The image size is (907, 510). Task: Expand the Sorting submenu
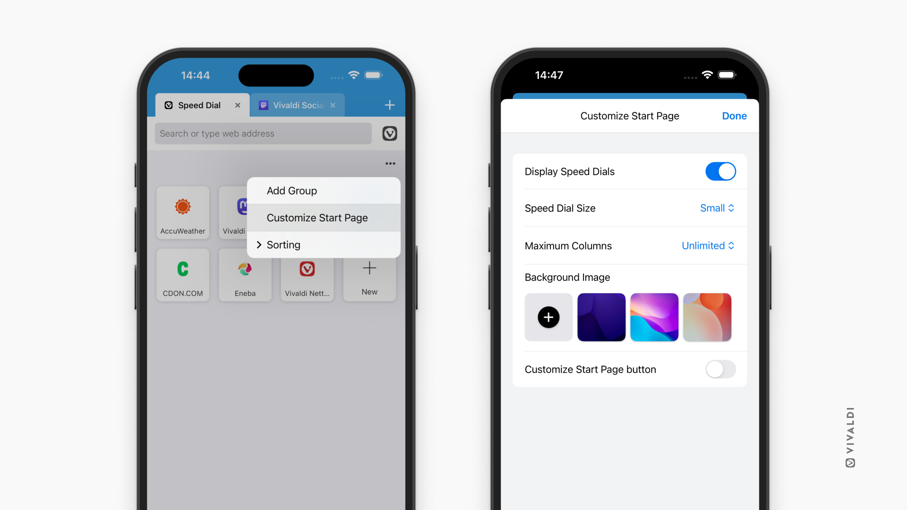point(283,245)
